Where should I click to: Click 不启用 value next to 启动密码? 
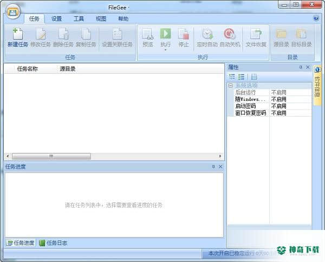[x=279, y=106]
